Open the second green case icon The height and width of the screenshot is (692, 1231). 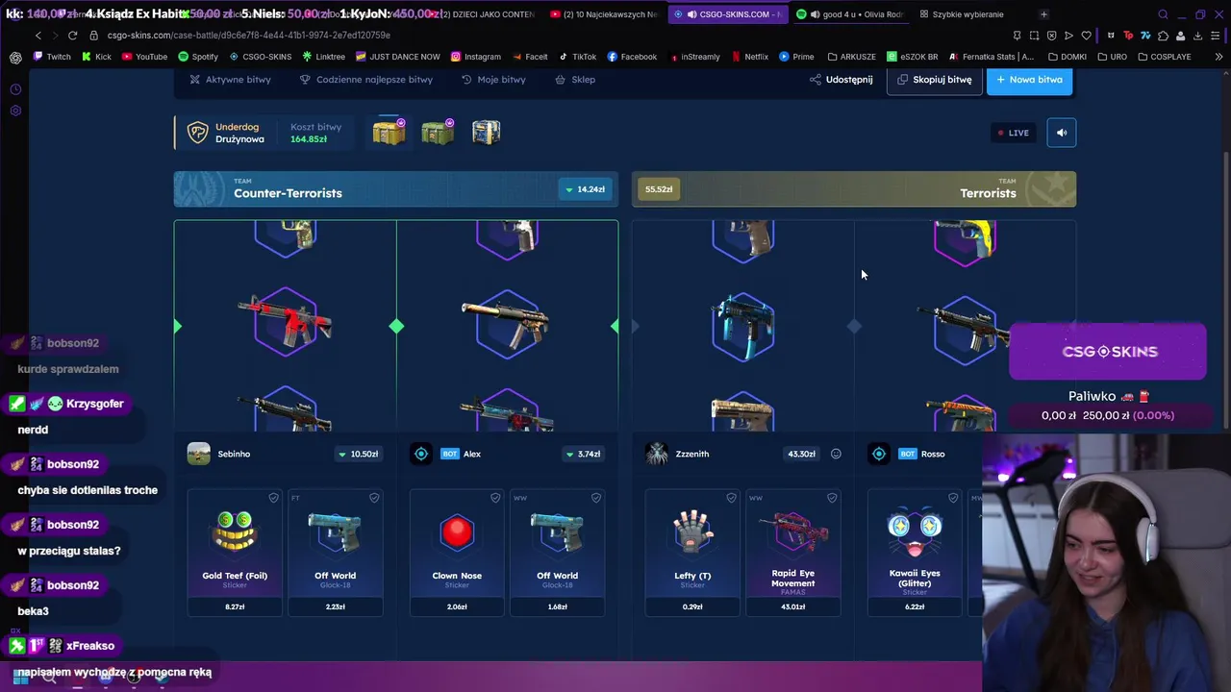click(x=438, y=132)
